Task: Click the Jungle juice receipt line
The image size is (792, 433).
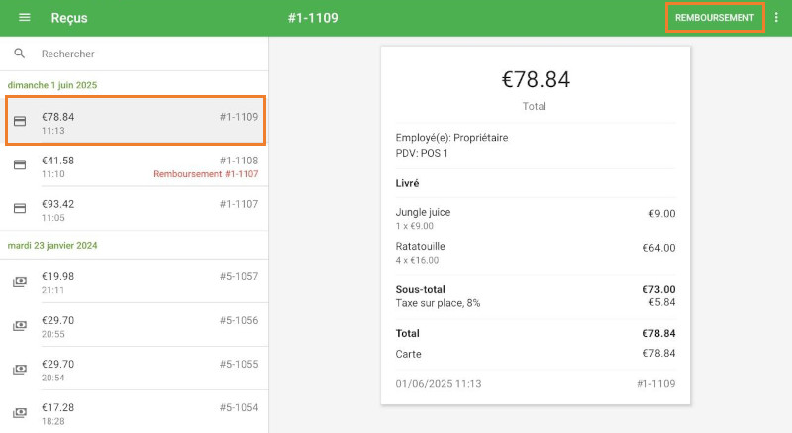Action: (535, 218)
